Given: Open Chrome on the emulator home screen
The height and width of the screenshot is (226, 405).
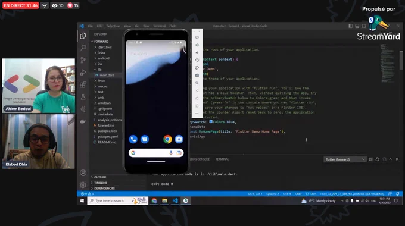Looking at the screenshot, I should (x=167, y=139).
